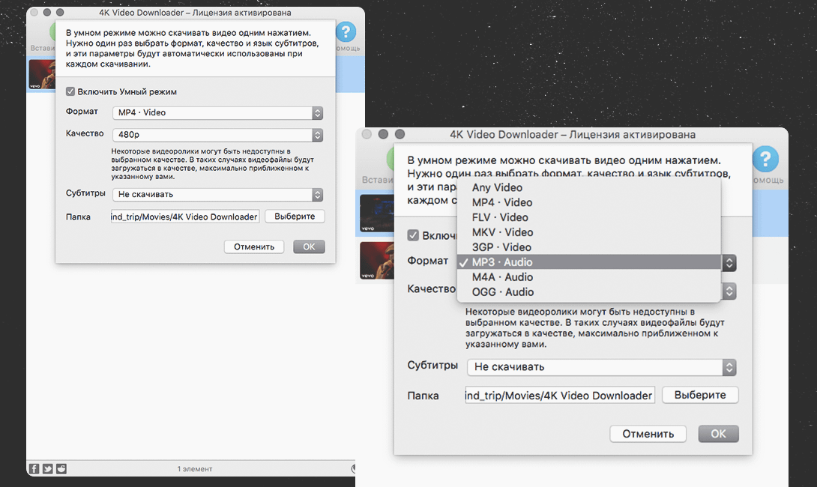Click Отменить in the right dialog
This screenshot has height=487, width=817.
(x=648, y=434)
